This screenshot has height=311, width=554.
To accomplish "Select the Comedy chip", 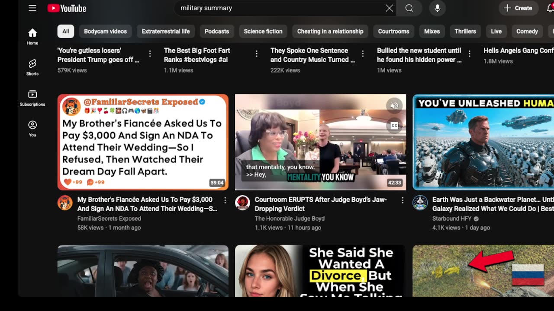I will pos(527,31).
